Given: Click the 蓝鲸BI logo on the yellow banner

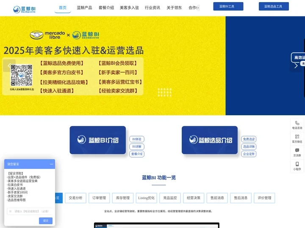Looking at the screenshot, I should pos(86,35).
